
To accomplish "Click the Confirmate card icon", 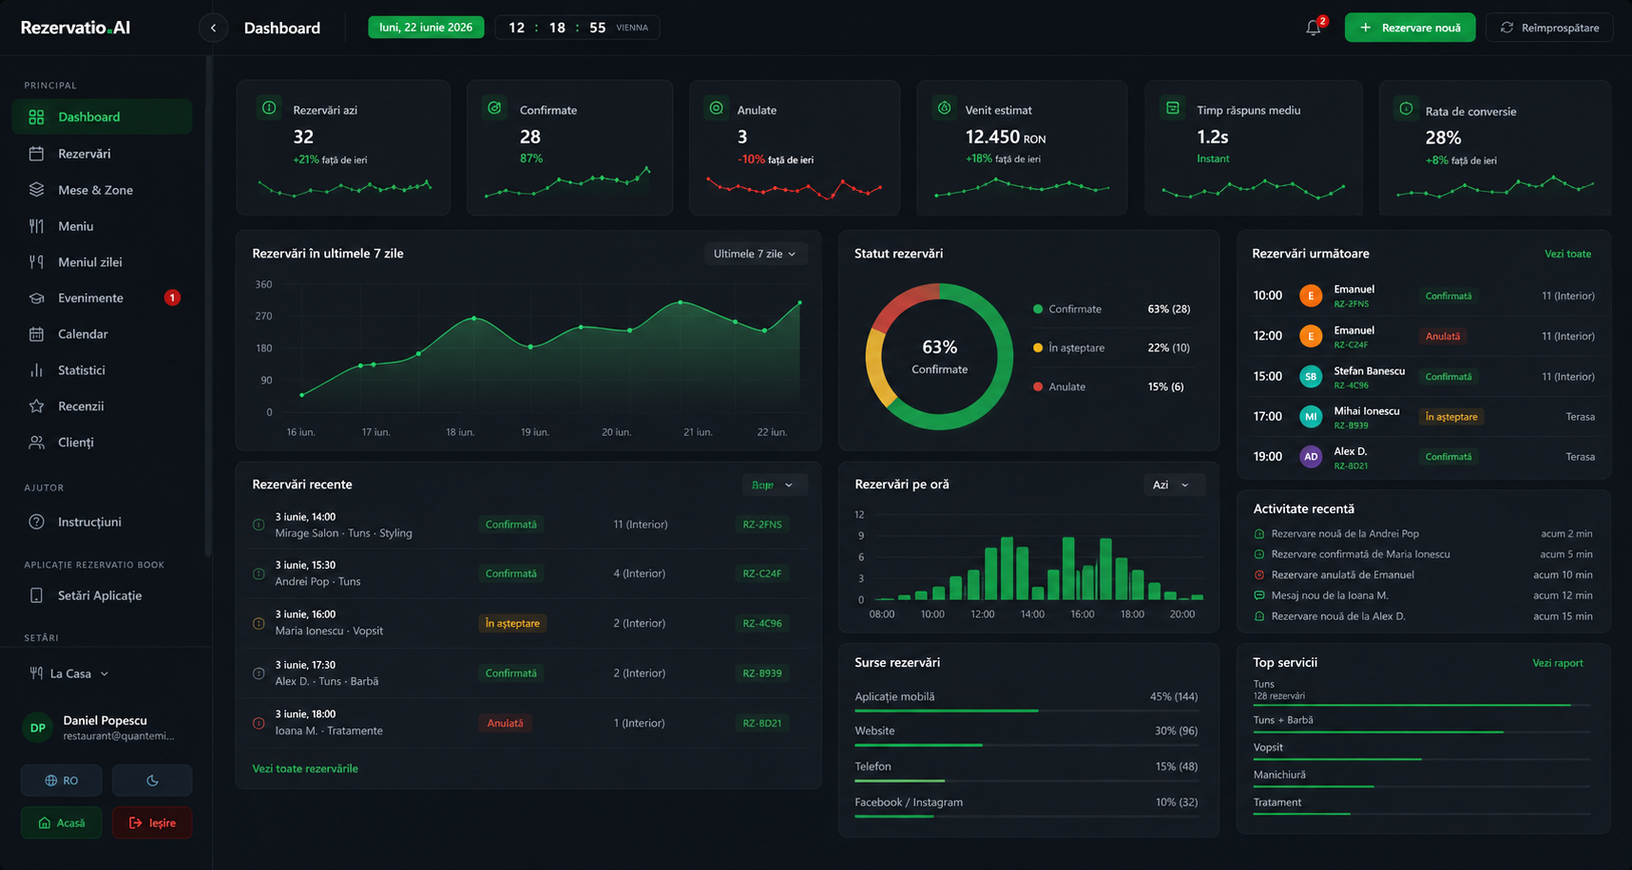I will 494,108.
